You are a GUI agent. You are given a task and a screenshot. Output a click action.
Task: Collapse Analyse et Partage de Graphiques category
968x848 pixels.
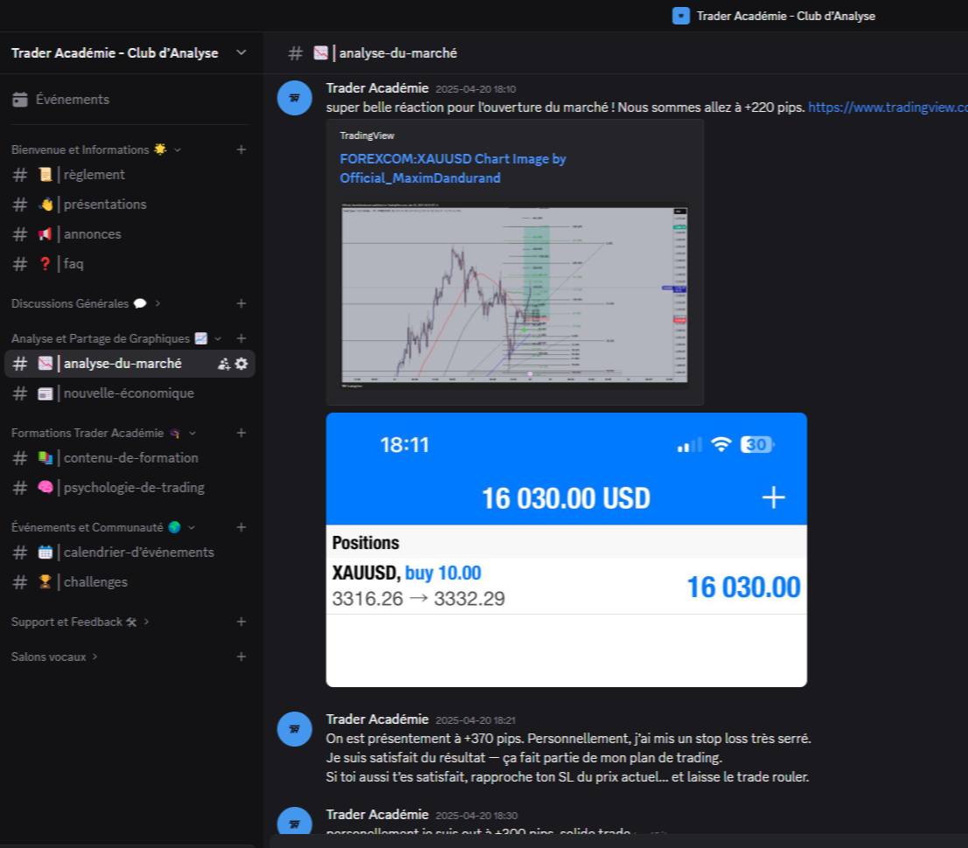coord(218,338)
